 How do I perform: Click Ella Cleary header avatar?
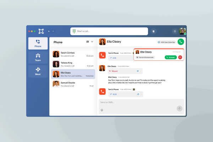click(103, 42)
